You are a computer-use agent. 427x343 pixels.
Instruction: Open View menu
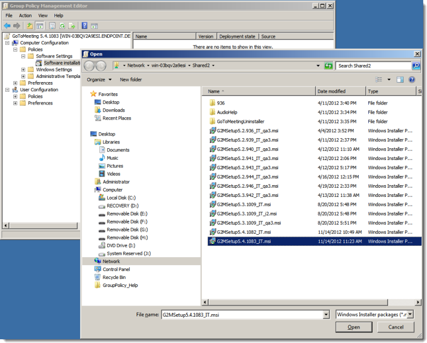[43, 15]
